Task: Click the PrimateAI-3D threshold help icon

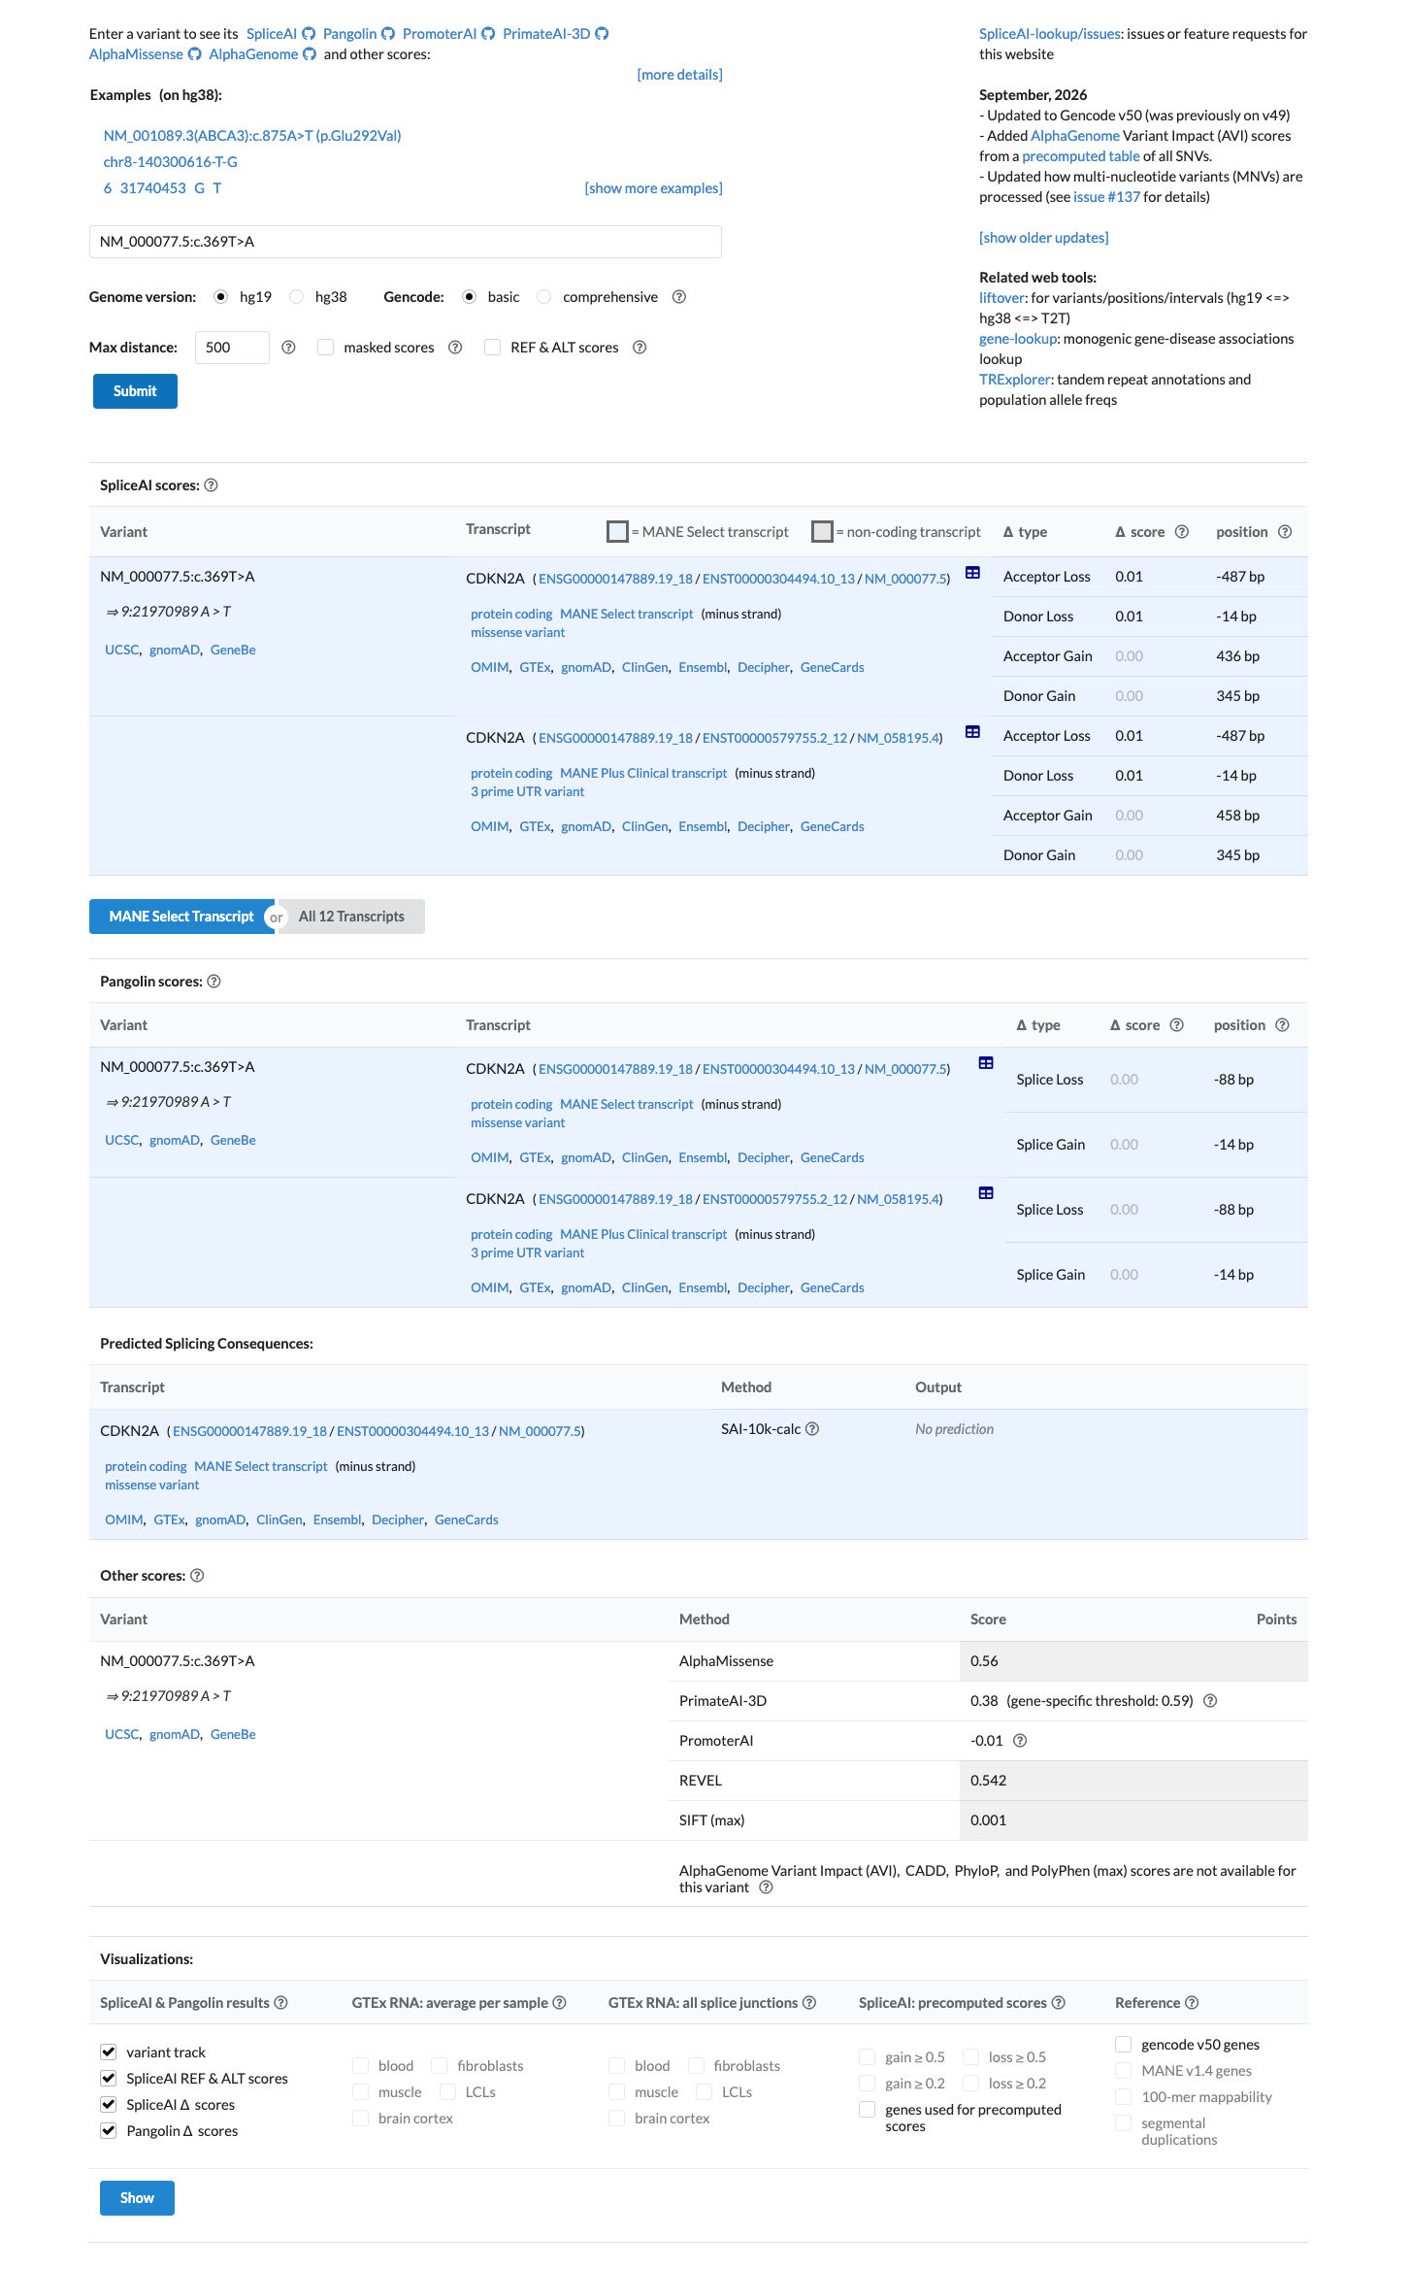Action: pos(1210,1701)
